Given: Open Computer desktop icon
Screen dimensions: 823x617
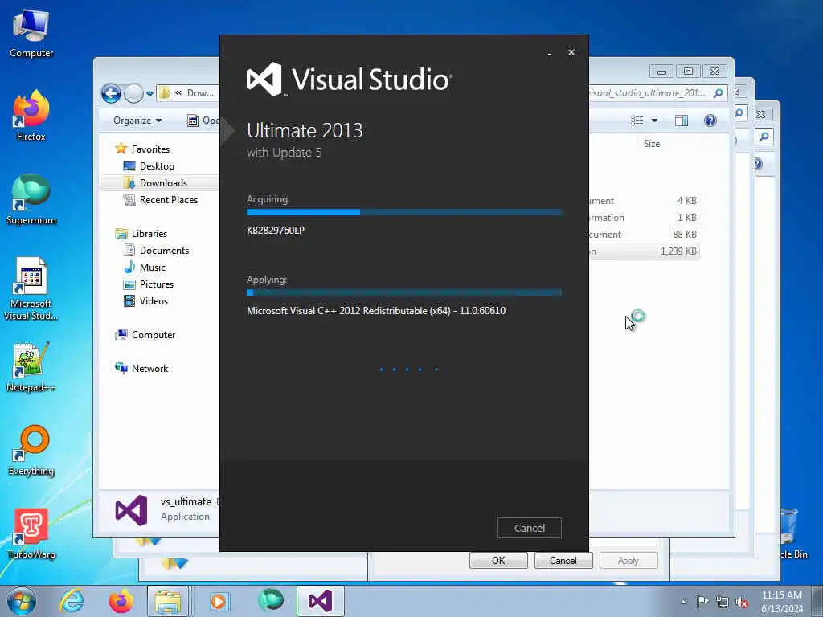Looking at the screenshot, I should pyautogui.click(x=31, y=33).
